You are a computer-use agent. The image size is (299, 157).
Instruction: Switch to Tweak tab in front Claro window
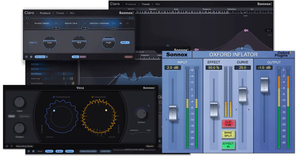tap(60, 13)
